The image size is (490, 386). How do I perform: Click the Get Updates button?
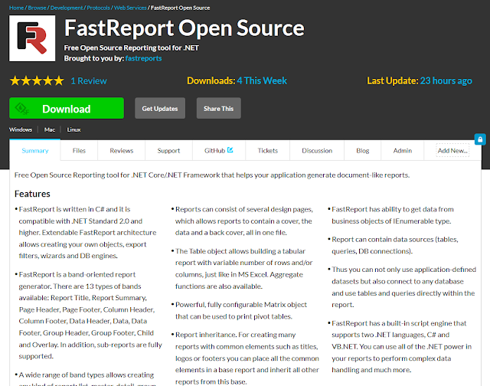point(160,109)
